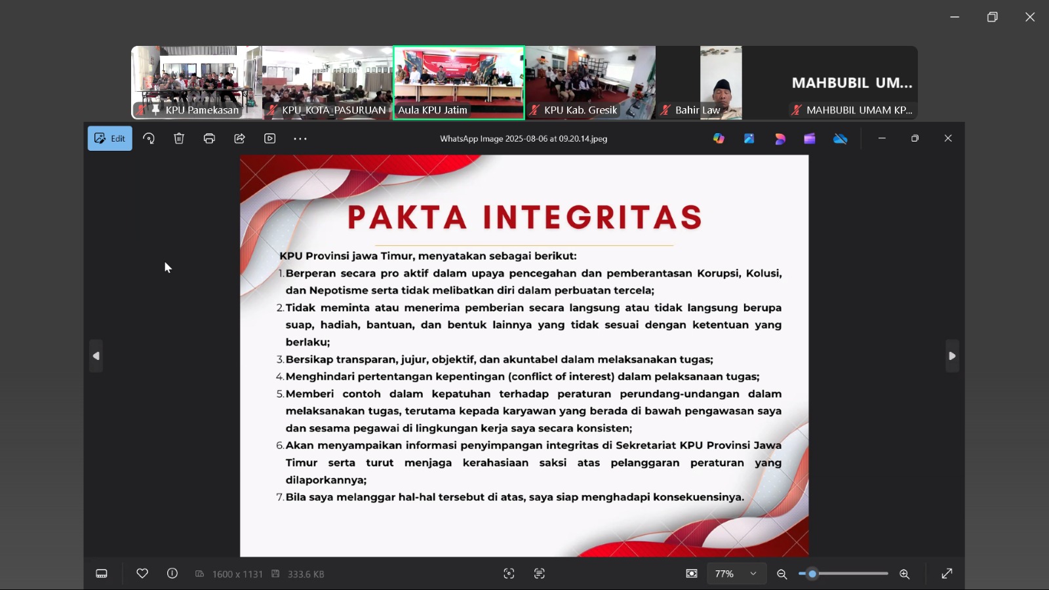Toggle favorite with the heart icon
Viewport: 1049px width, 590px height.
tap(142, 574)
